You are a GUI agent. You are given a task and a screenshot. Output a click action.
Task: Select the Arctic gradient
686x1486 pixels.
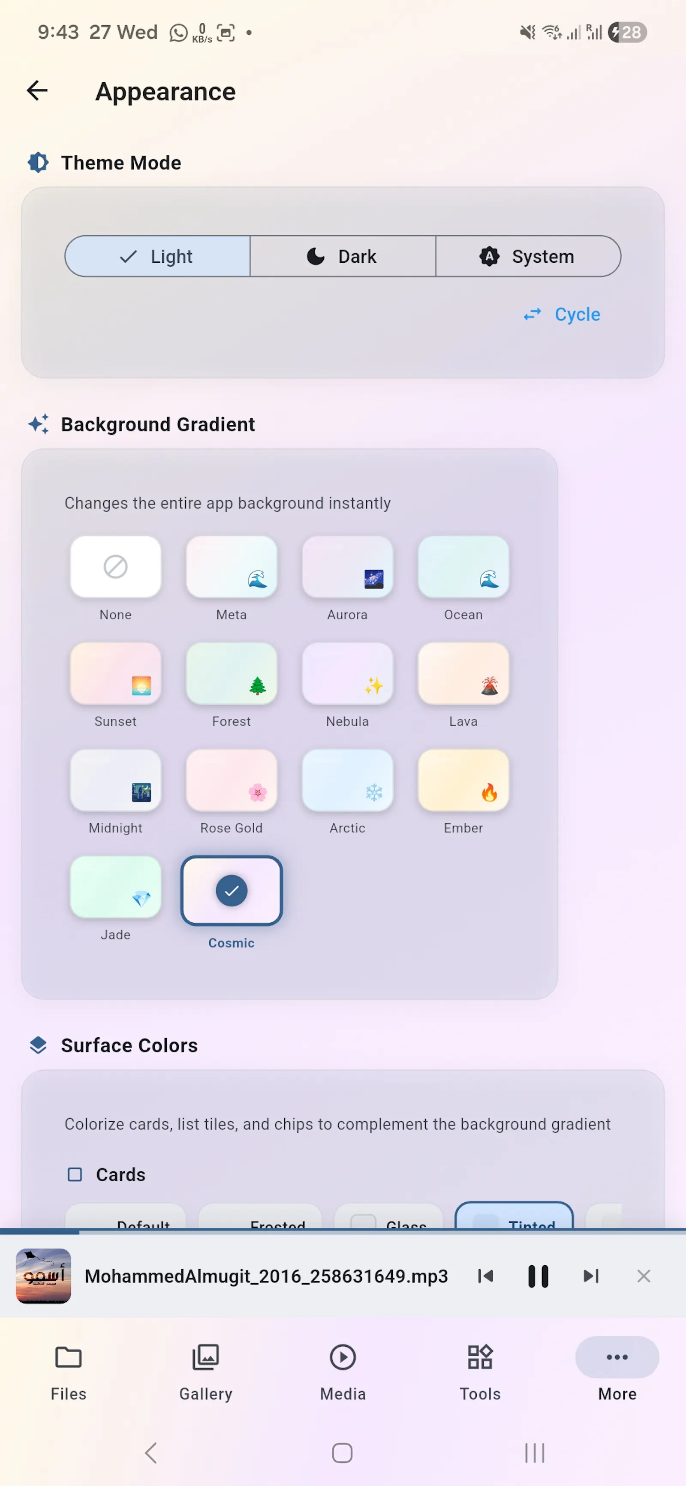(x=347, y=780)
